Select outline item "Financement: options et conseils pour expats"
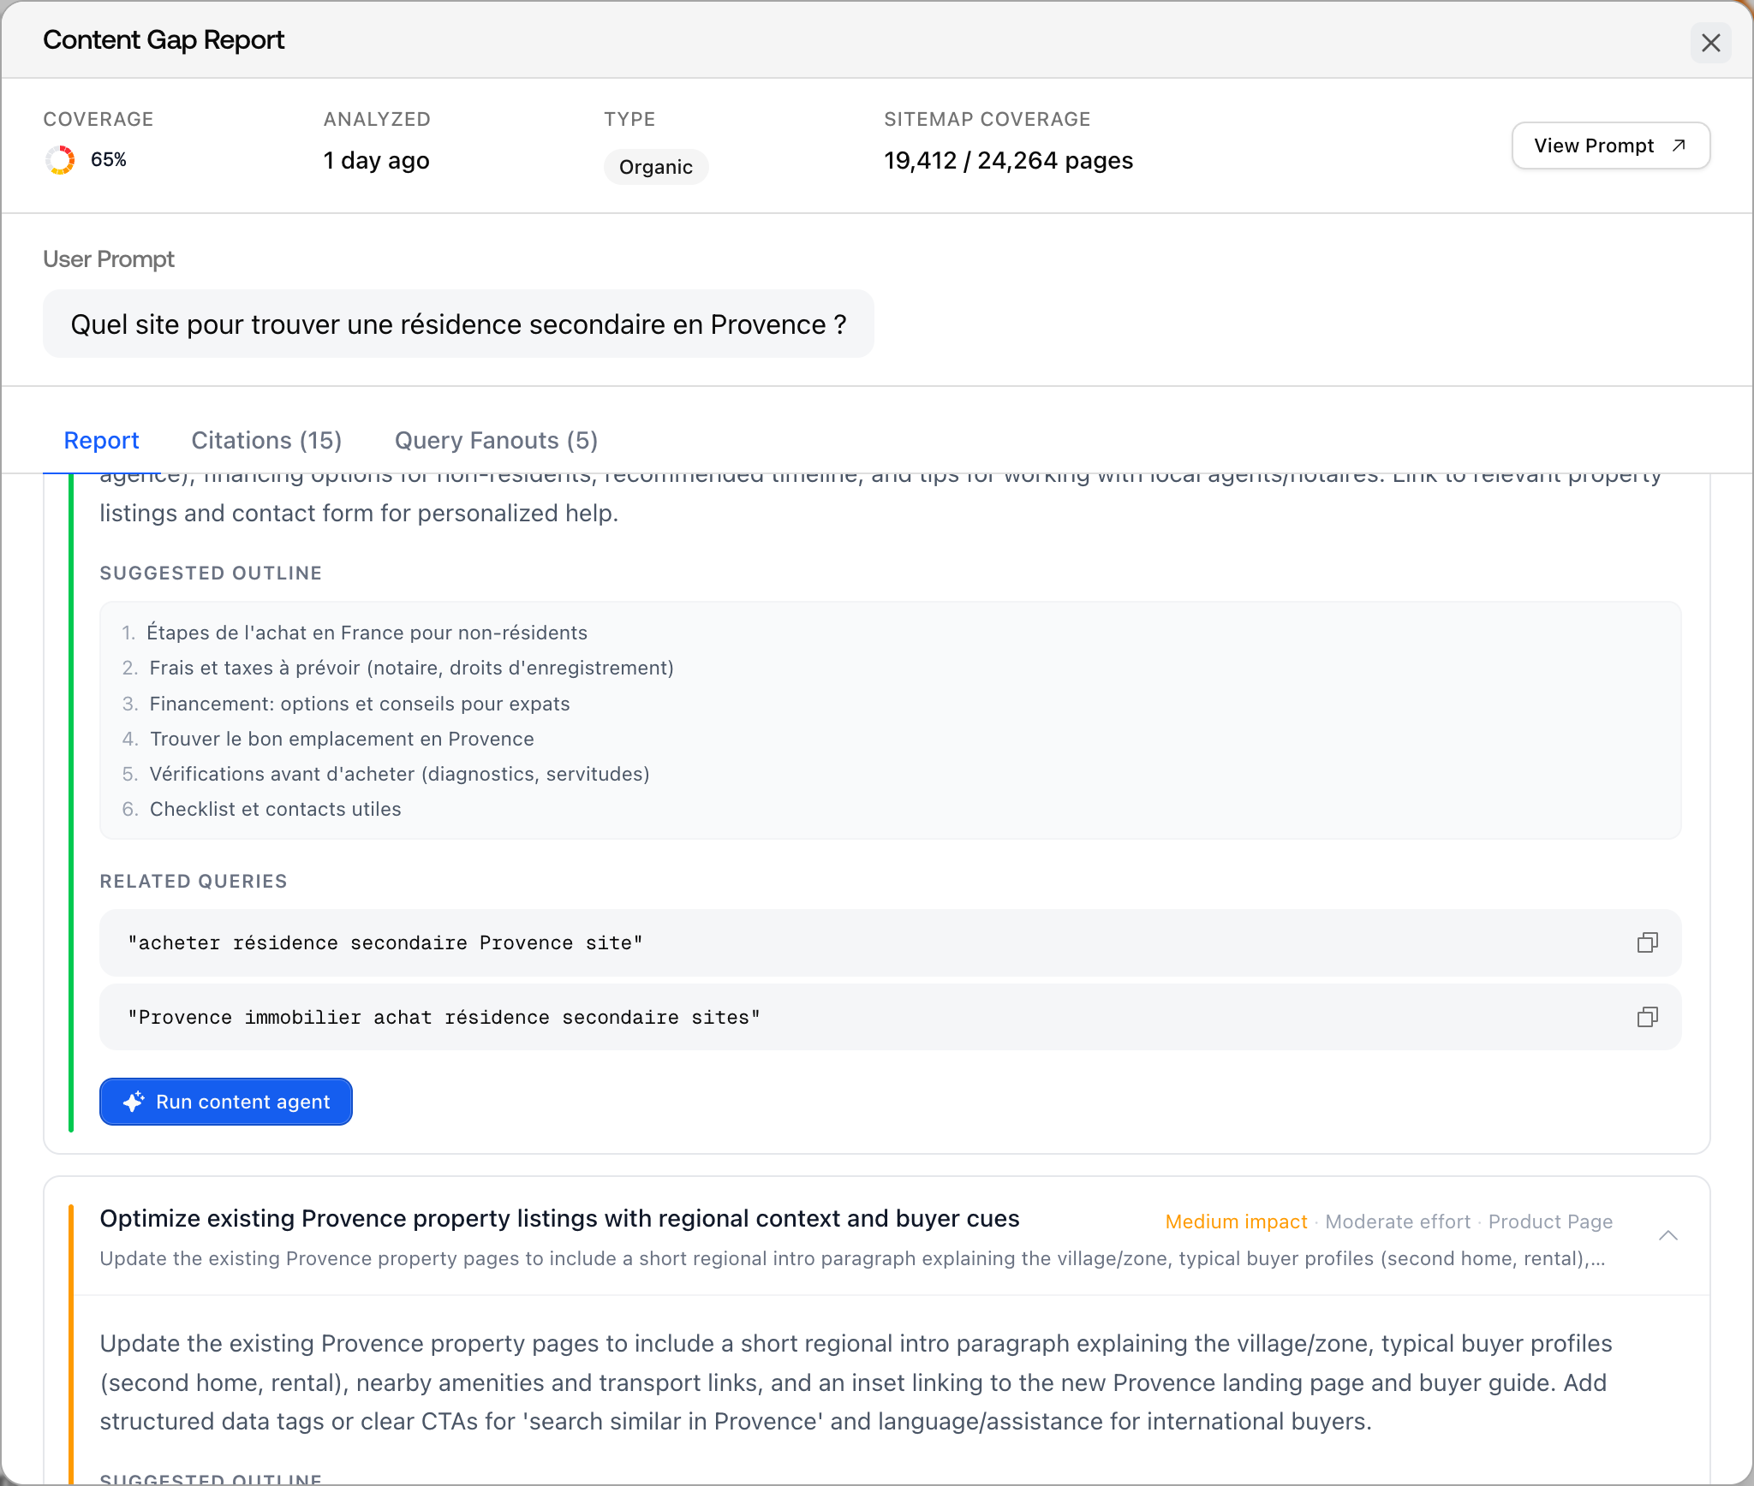 (360, 704)
